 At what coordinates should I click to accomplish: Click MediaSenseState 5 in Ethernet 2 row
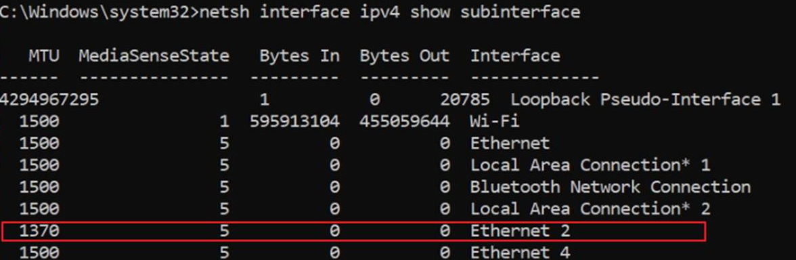225,231
